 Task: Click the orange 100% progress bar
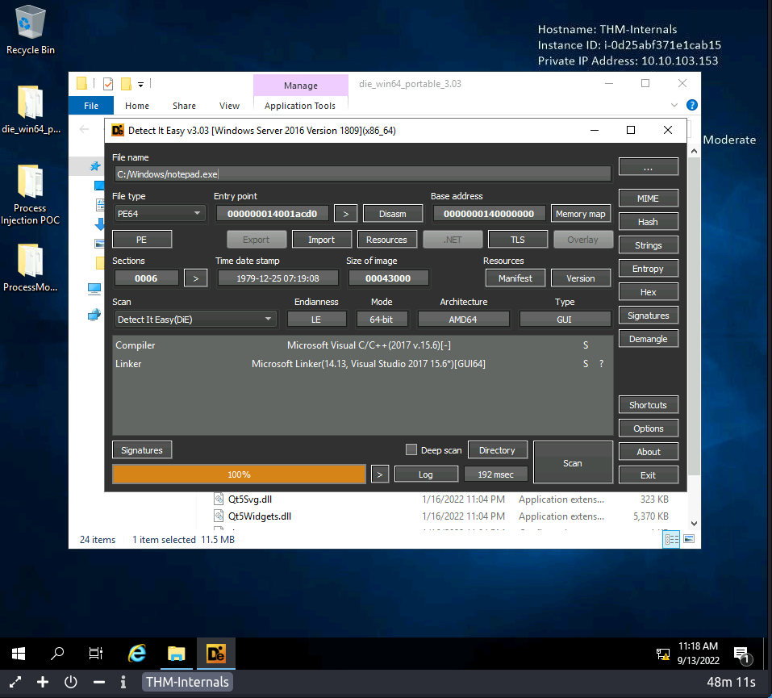[x=239, y=474]
